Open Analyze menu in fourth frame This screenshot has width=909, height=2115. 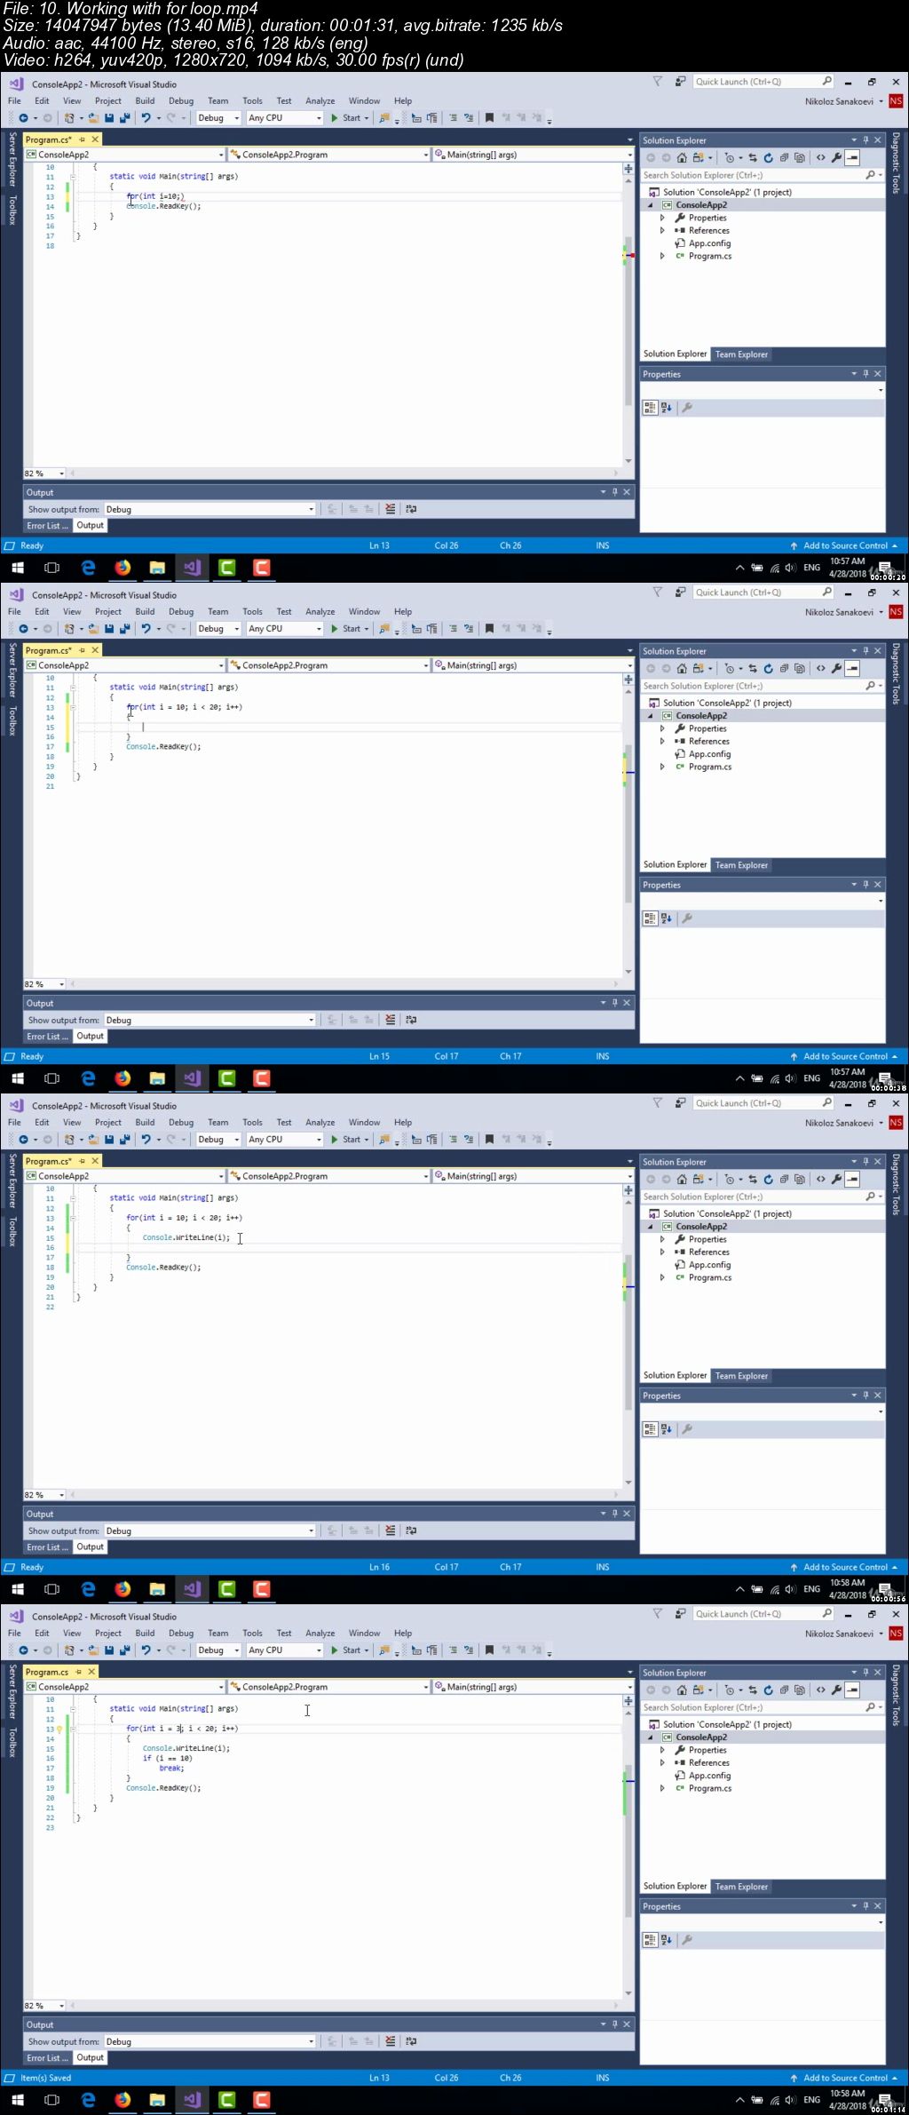tap(320, 1634)
